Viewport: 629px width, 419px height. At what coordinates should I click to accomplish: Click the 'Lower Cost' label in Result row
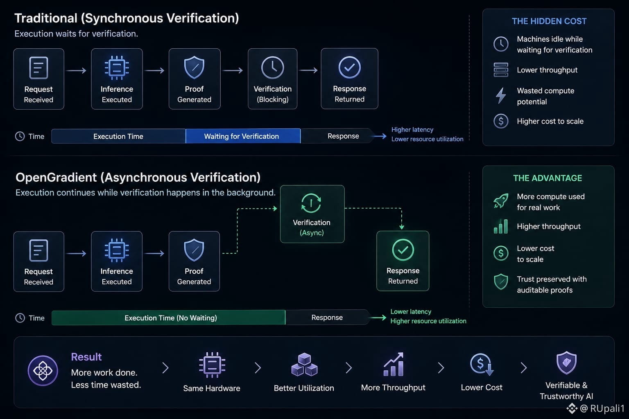(482, 387)
